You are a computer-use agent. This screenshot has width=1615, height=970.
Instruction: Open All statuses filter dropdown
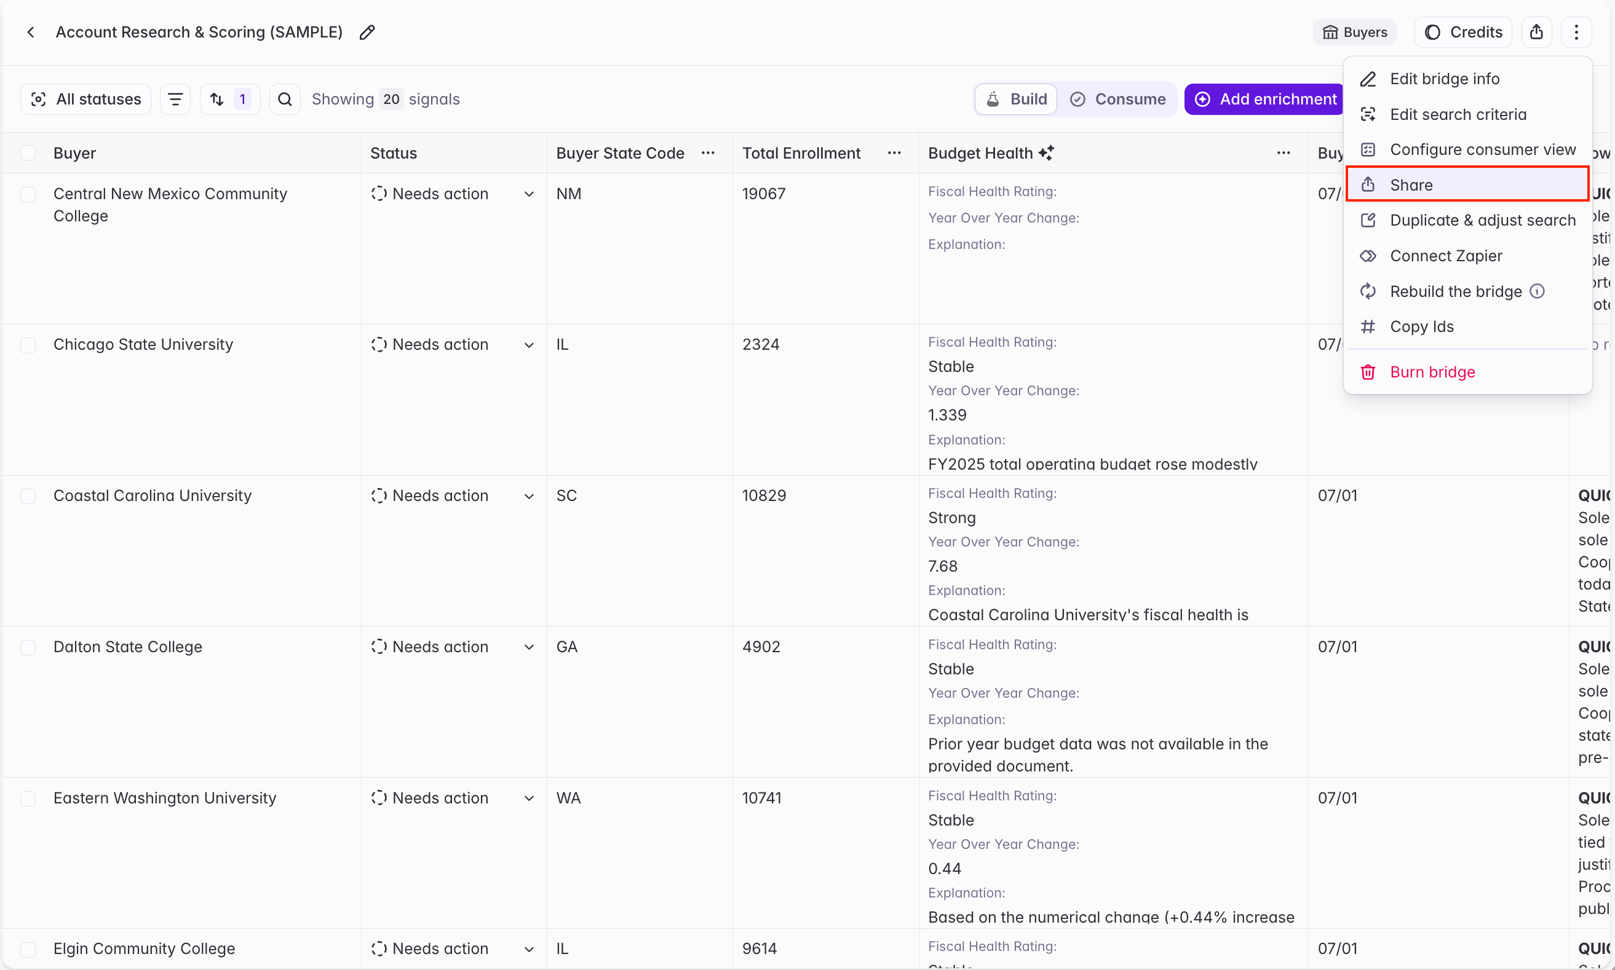point(85,100)
